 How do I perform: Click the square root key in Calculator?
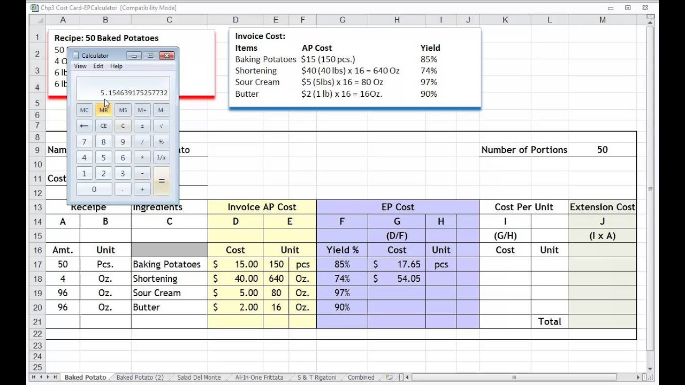coord(162,126)
